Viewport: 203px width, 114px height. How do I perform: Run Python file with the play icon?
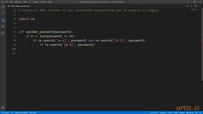192,6
